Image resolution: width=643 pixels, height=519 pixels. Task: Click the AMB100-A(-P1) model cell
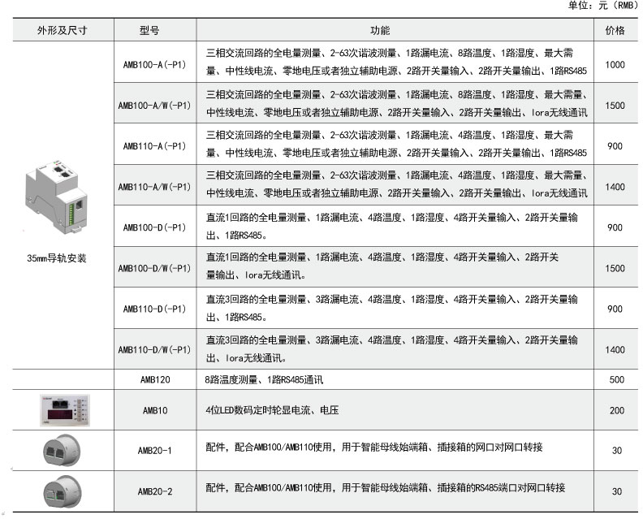click(154, 64)
